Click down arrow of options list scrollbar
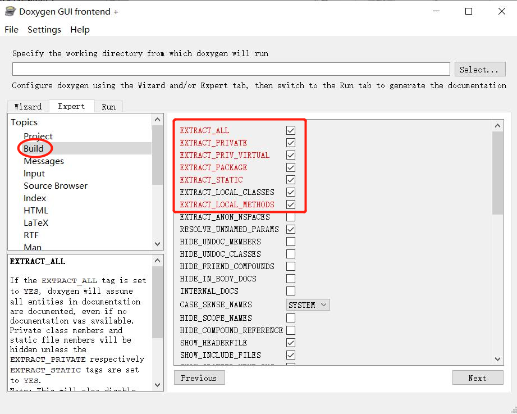The image size is (517, 414). click(497, 360)
